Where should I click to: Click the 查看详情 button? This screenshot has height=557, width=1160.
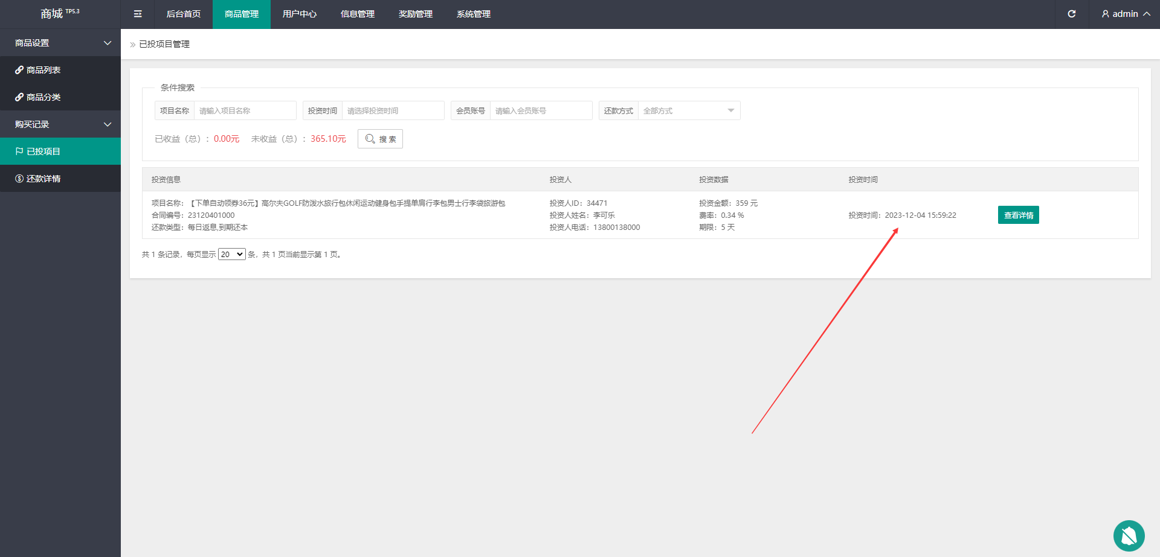tap(1018, 215)
